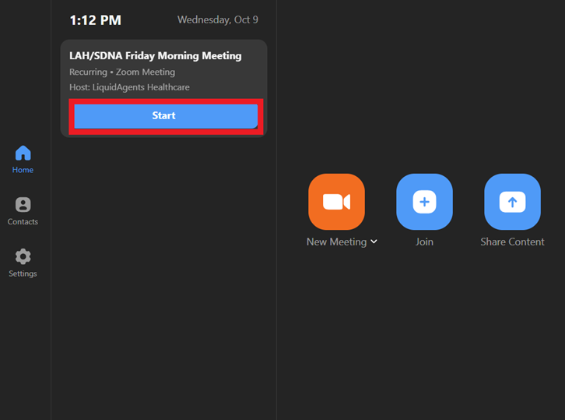Open Contacts via the person icon
565x420 pixels.
23,205
